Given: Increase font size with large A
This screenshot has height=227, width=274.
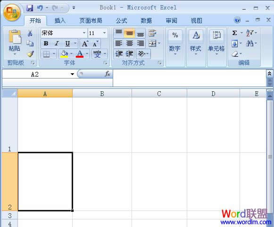Looking at the screenshot, I should 85,44.
